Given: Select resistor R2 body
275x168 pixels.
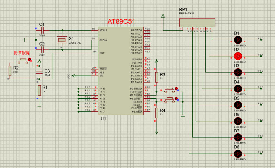Looking at the screenshot, I should (x=10, y=71).
